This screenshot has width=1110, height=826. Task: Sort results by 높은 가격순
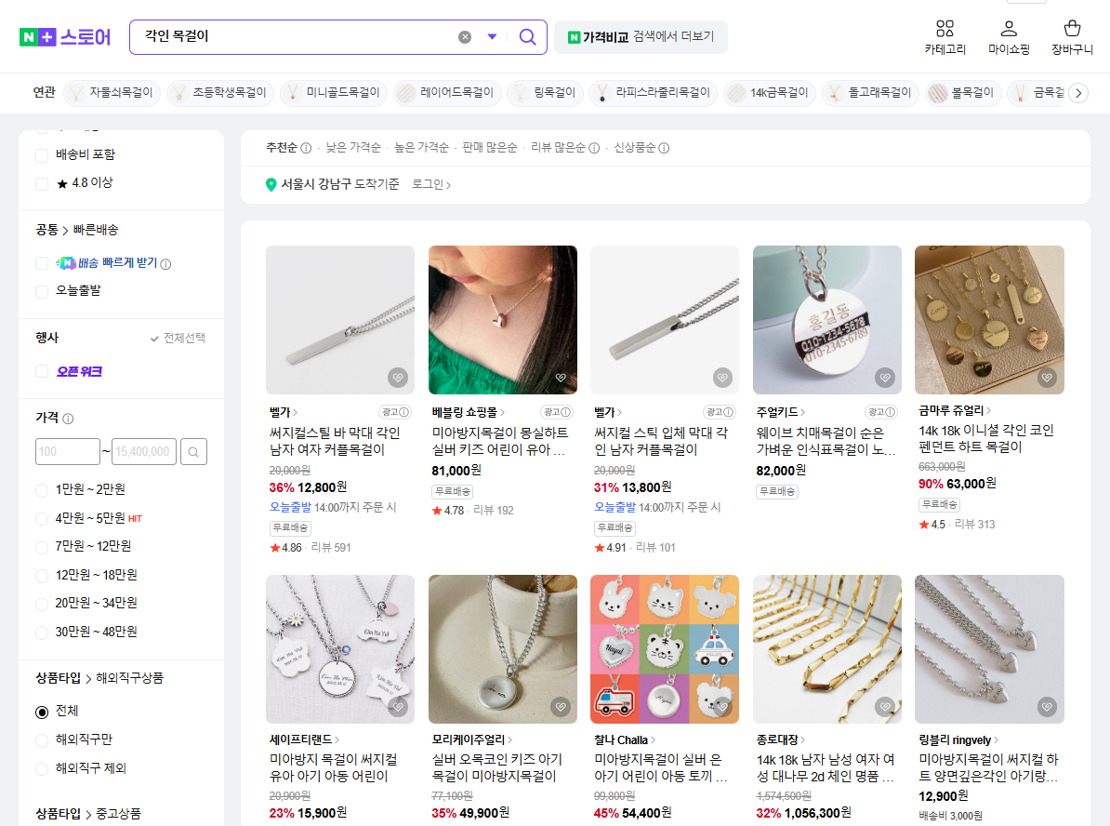point(421,147)
